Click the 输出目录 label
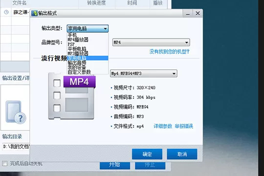The height and width of the screenshot is (176, 264). (12, 136)
